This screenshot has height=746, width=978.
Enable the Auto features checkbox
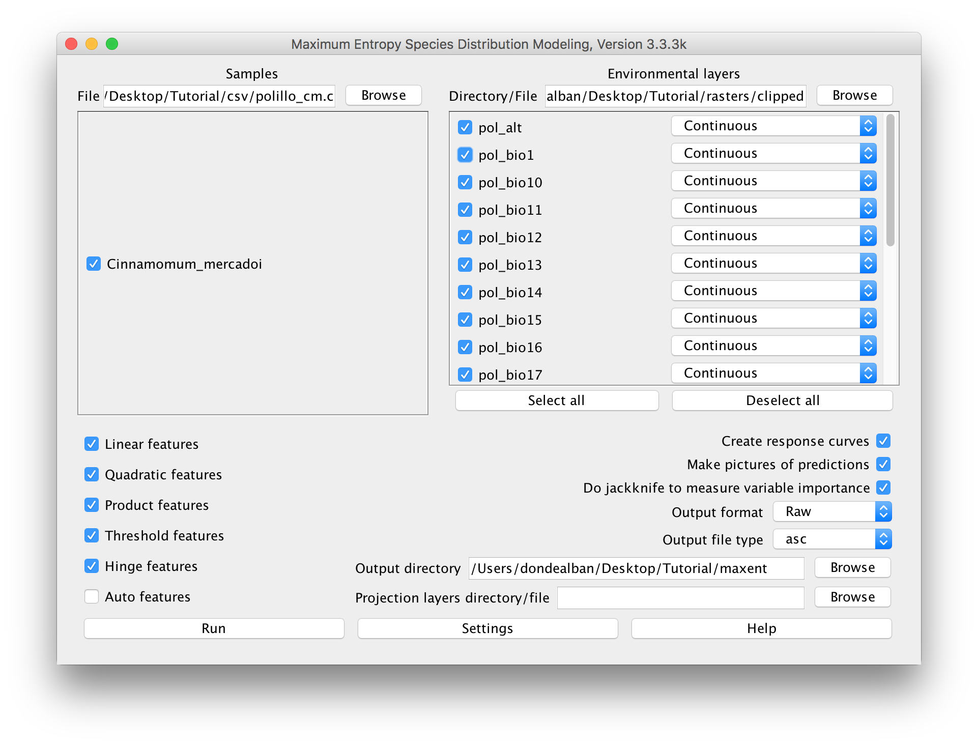[92, 596]
